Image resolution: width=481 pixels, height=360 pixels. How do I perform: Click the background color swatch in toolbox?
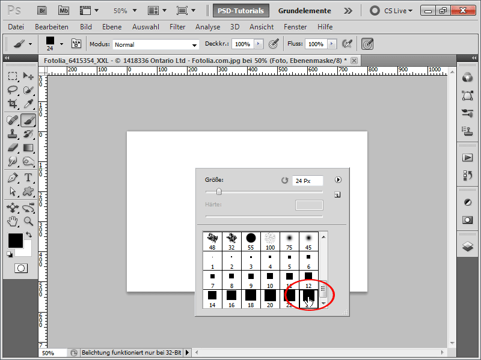pos(27,251)
